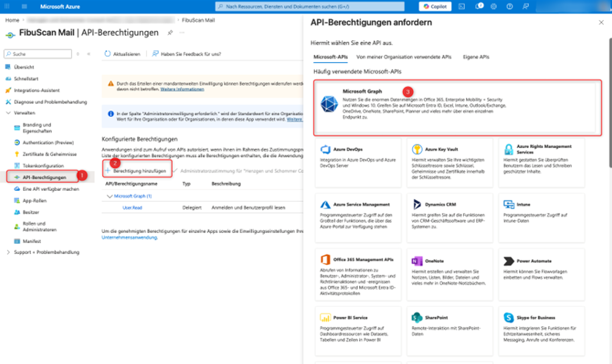The image size is (612, 364).
Task: Switch to Eigene APIs tab
Action: [476, 57]
